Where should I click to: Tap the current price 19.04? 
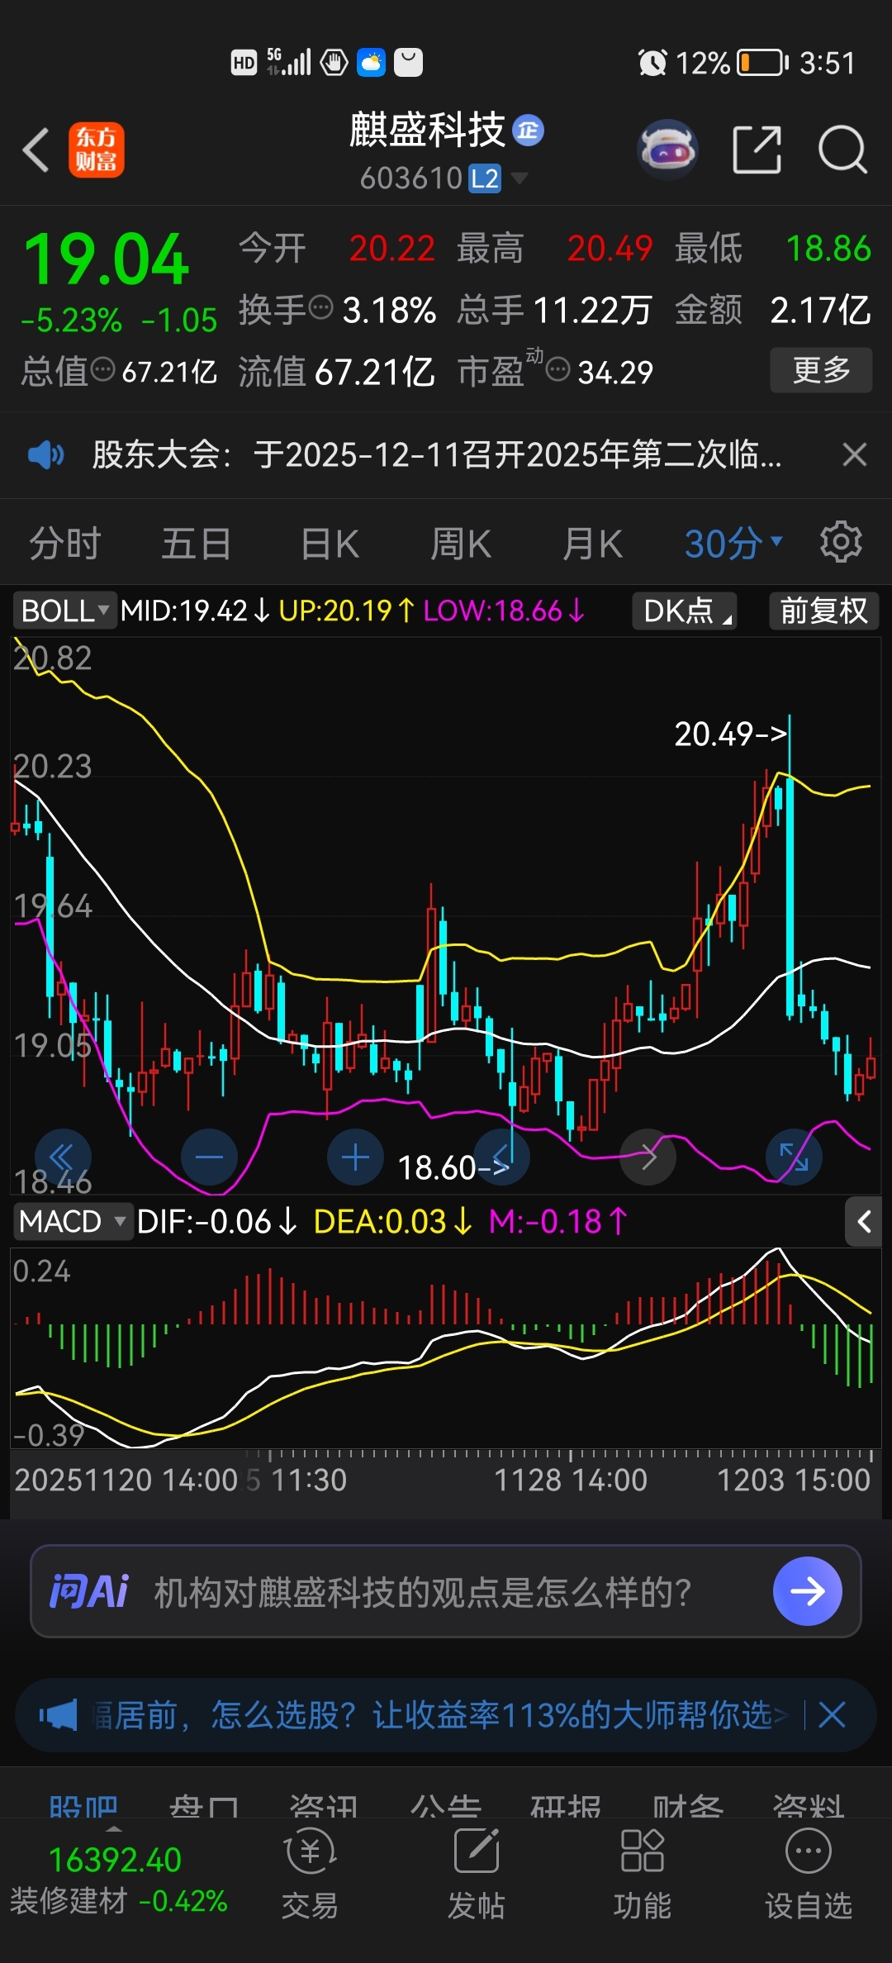tap(107, 259)
